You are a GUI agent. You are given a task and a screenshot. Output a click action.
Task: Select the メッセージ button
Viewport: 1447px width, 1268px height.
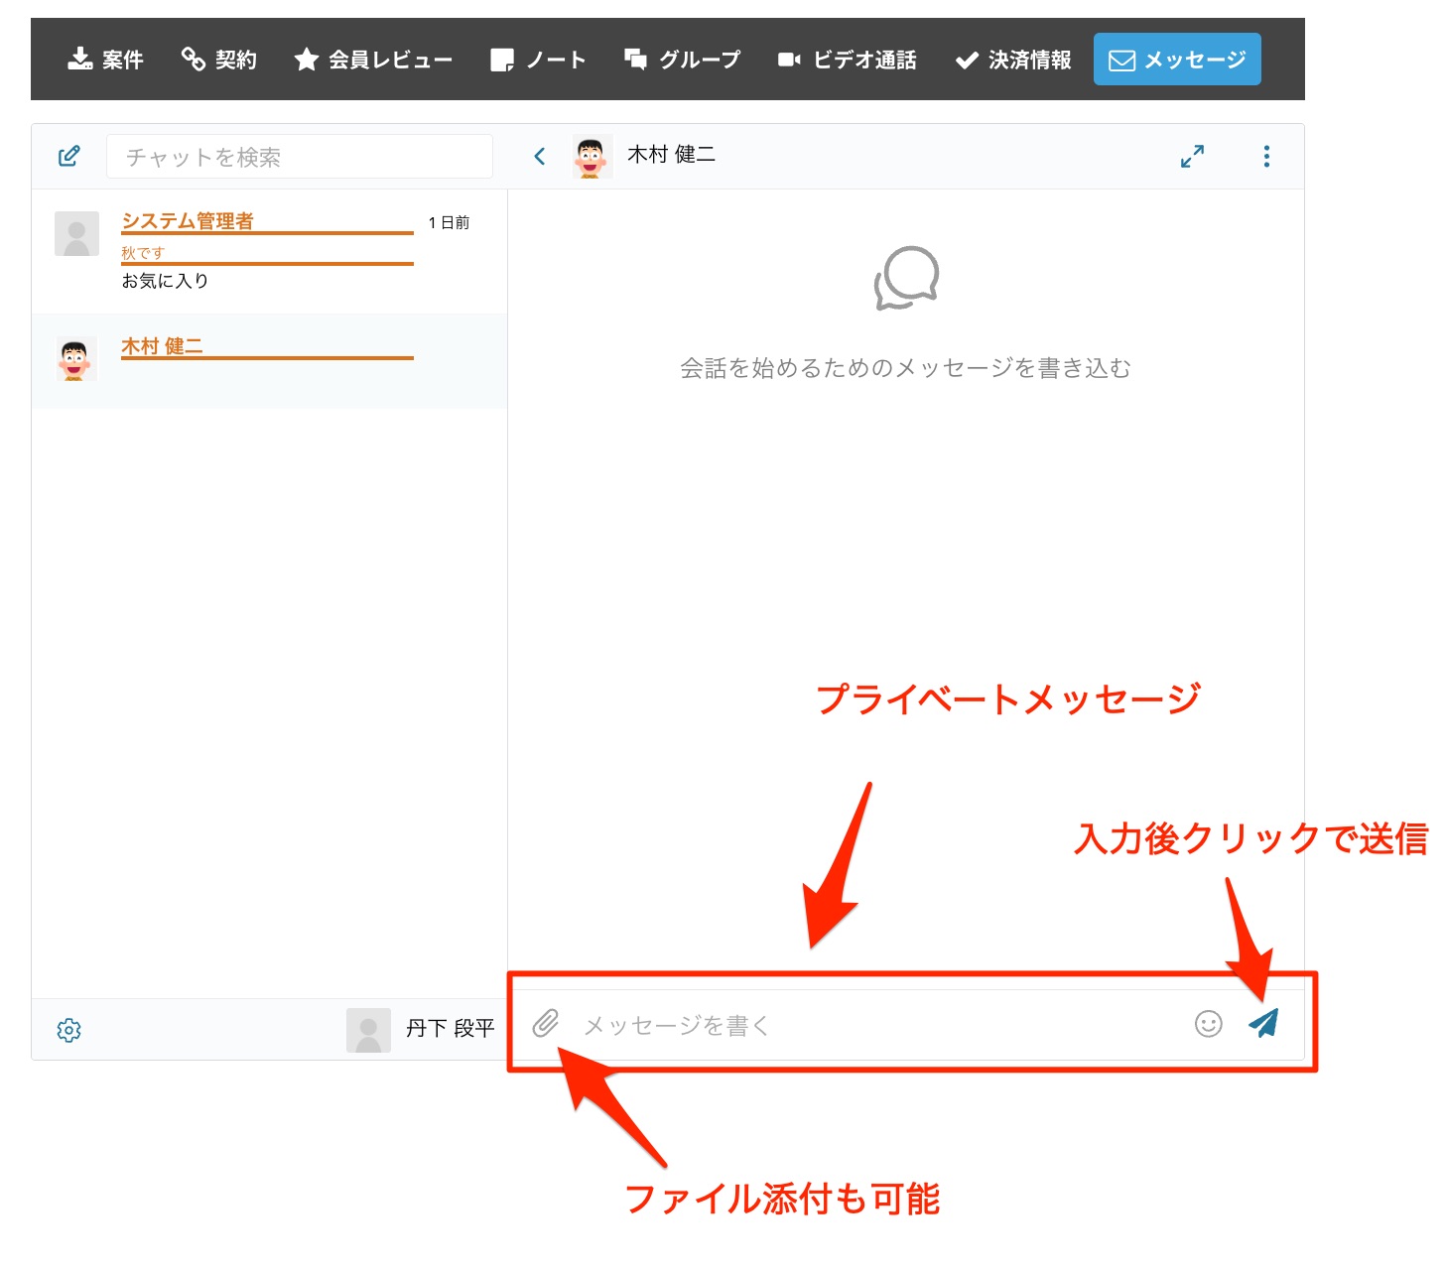[1177, 60]
